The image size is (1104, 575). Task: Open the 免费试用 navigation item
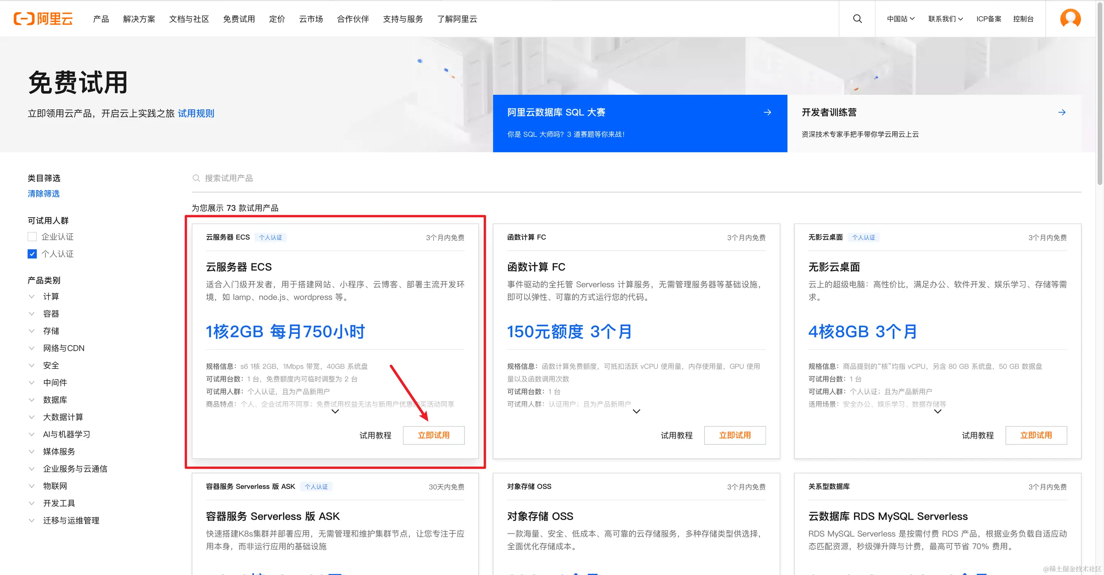(239, 19)
